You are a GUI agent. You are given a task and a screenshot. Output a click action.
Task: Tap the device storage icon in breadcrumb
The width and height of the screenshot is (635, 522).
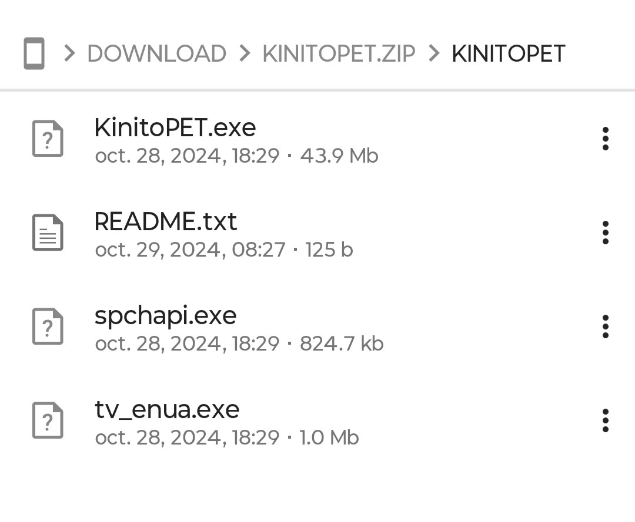coord(34,53)
